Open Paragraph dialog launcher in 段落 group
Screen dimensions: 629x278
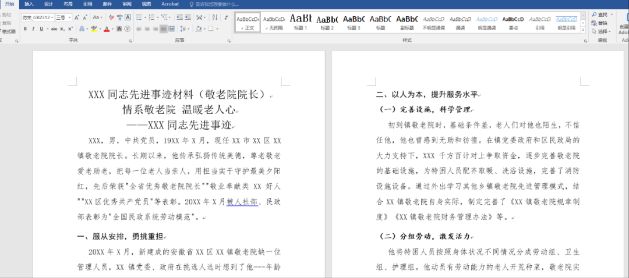pyautogui.click(x=229, y=41)
